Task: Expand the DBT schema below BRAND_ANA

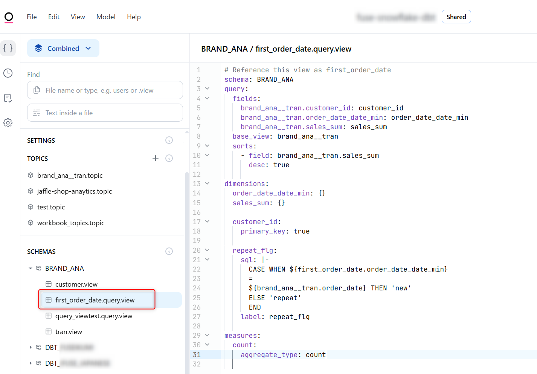Action: (x=31, y=348)
